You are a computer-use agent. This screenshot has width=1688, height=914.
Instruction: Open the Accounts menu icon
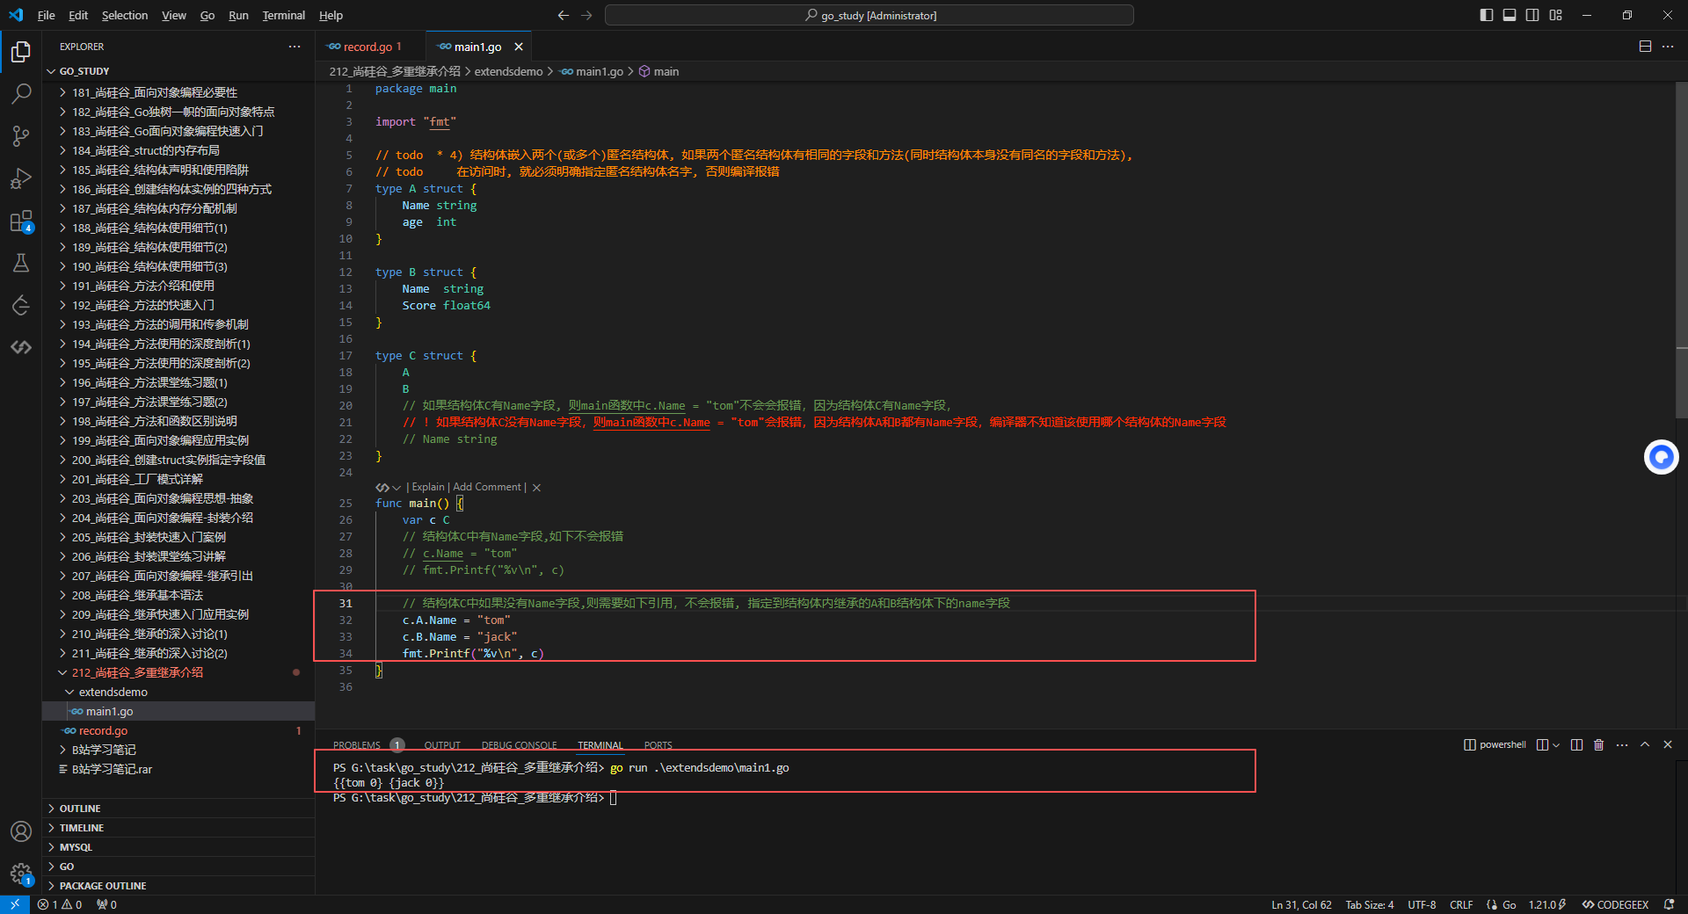point(21,831)
